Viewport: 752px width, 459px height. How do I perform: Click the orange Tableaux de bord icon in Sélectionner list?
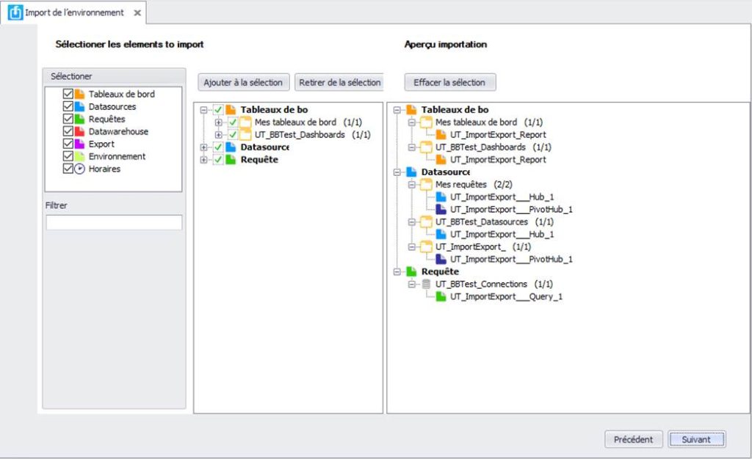[79, 94]
